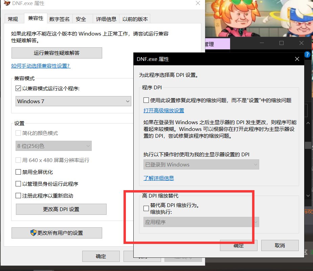This screenshot has width=313, height=271.
Task: Open the 应用程序 scaling dropdown
Action: click(201, 222)
